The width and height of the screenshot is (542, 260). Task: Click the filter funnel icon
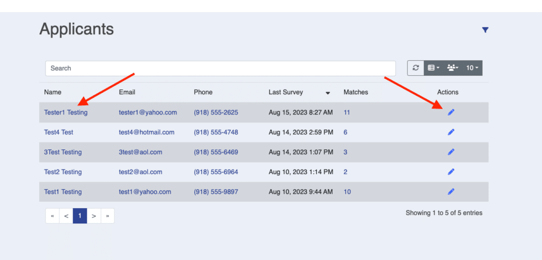[x=485, y=30]
